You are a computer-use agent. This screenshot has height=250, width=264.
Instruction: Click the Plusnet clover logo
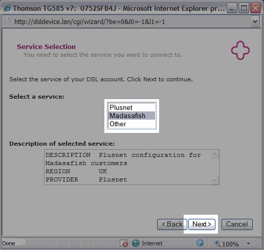[x=240, y=50]
